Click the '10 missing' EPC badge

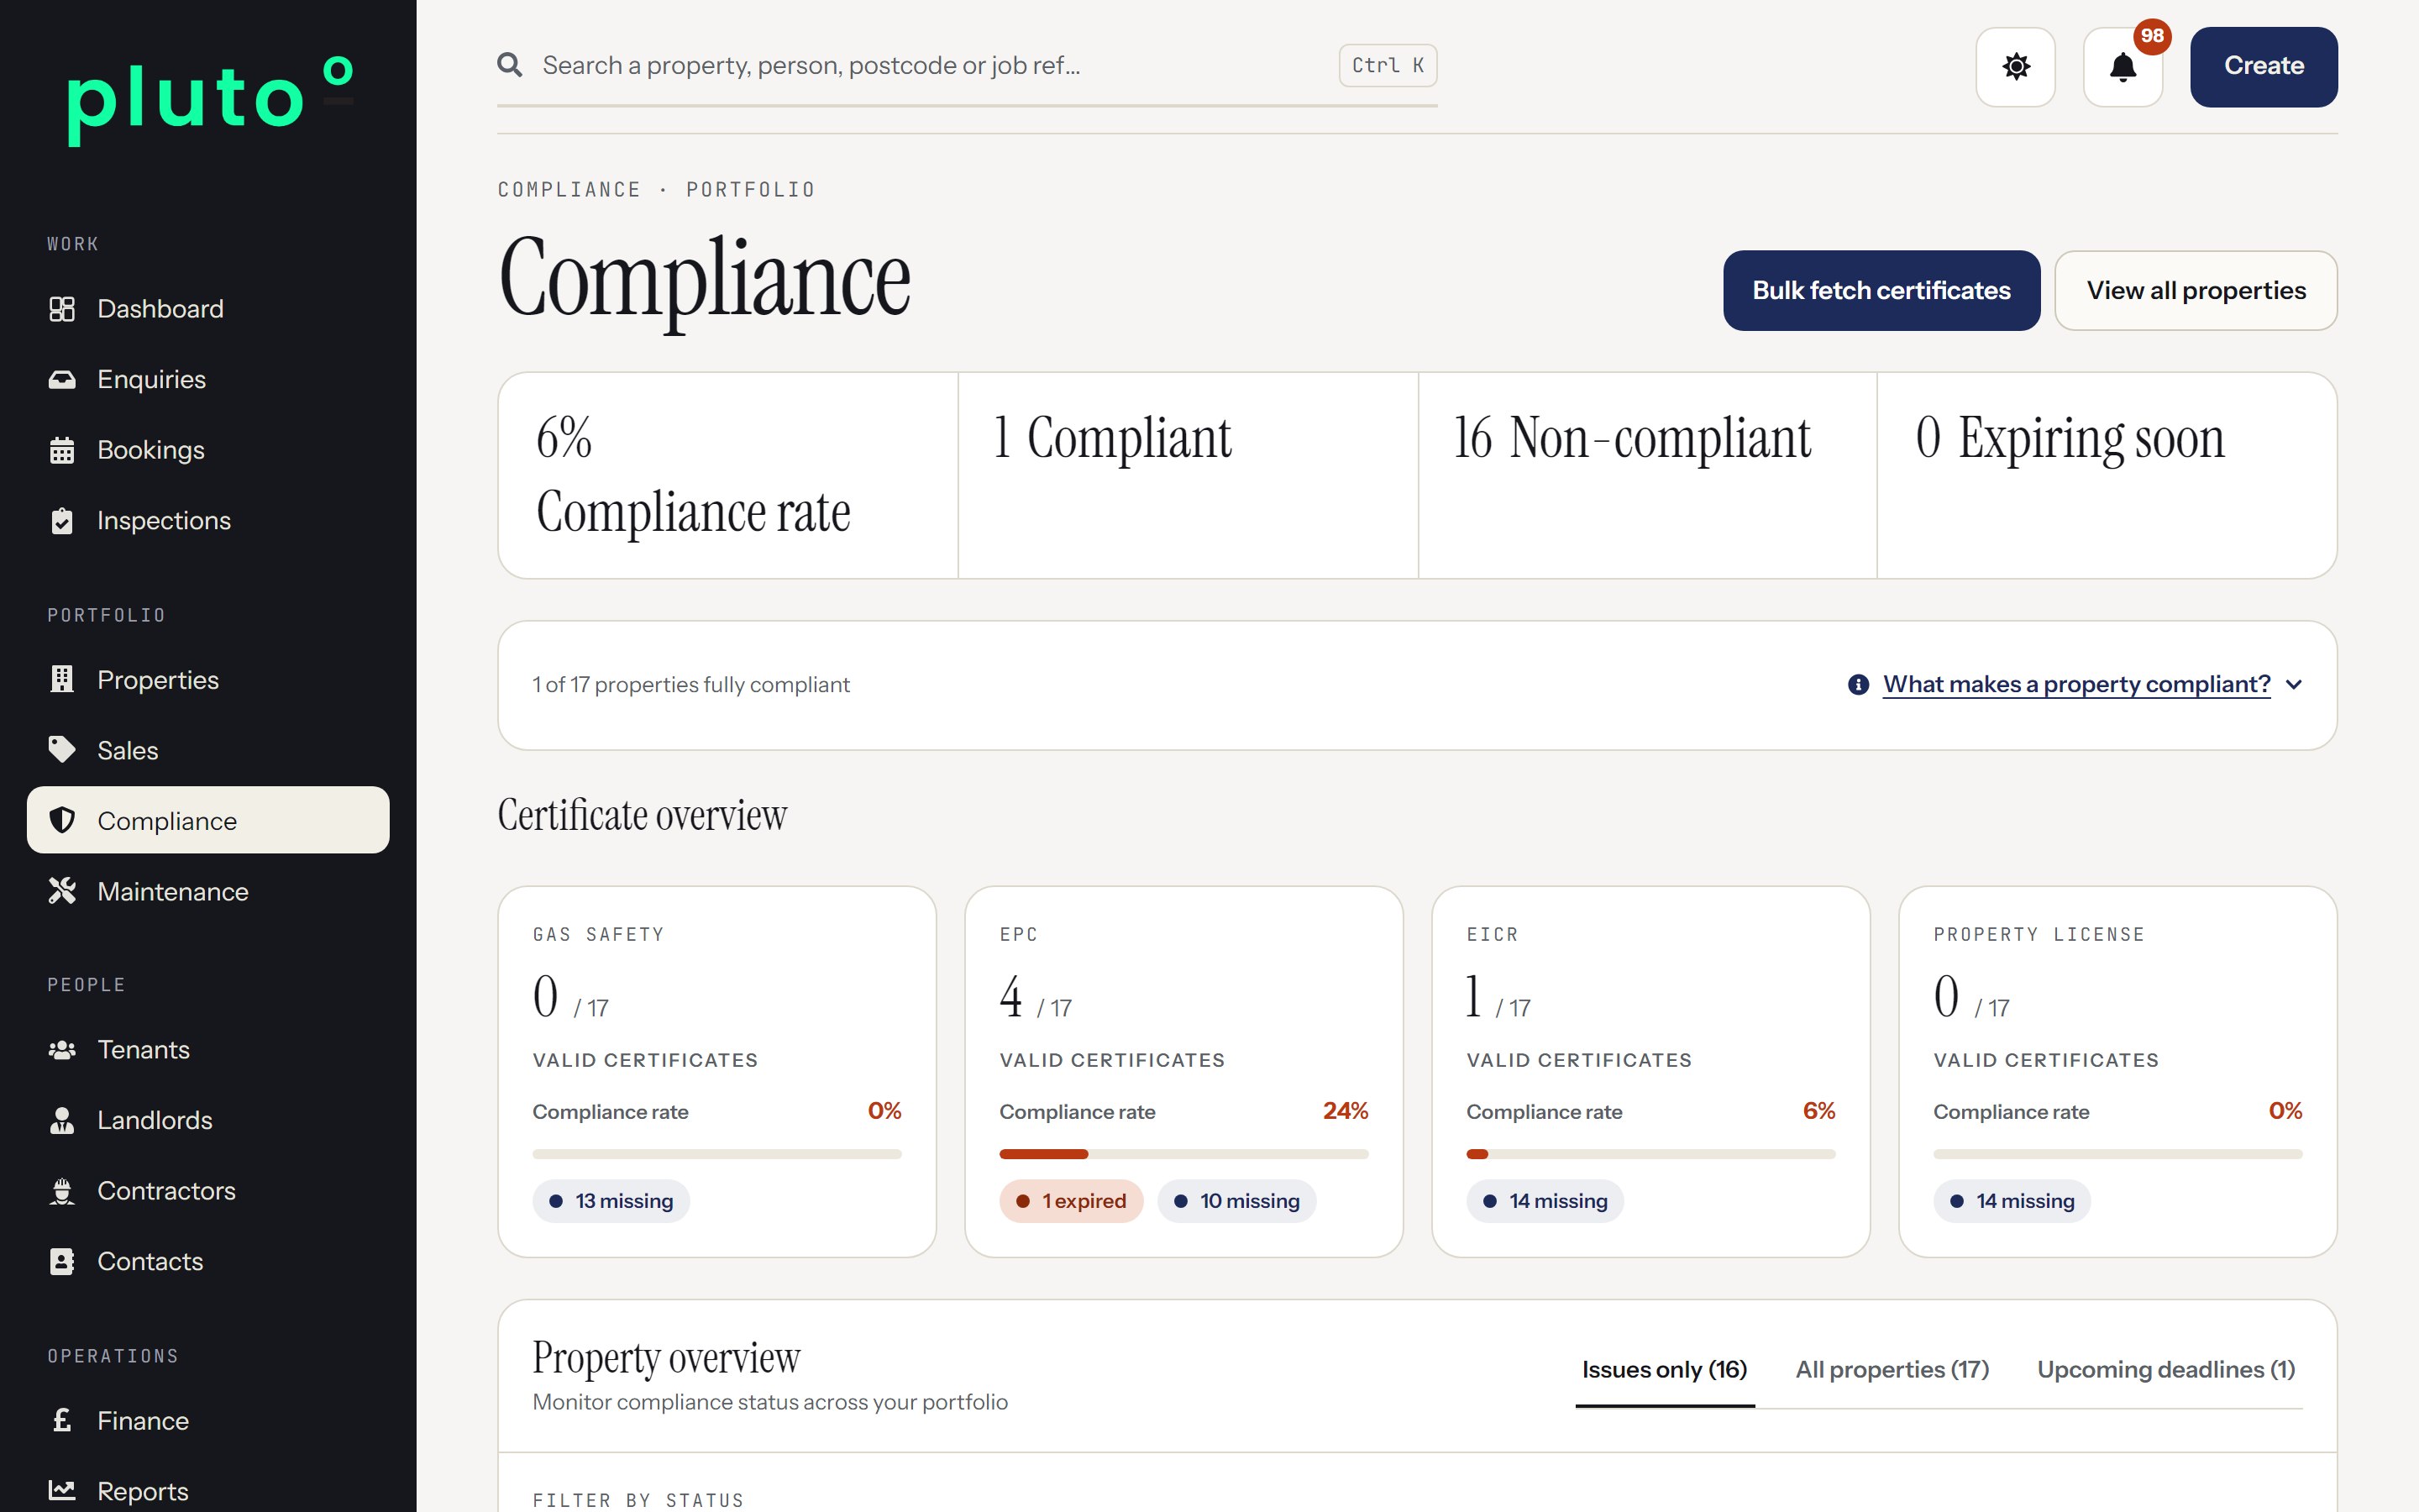tap(1236, 1201)
